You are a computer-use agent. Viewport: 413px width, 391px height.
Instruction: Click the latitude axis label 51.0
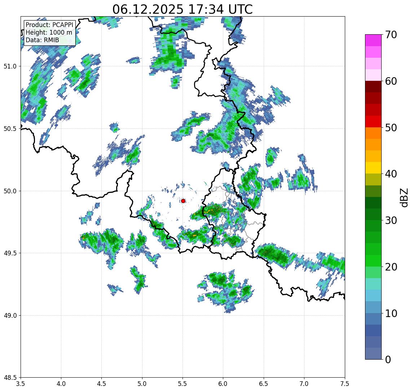click(10, 66)
